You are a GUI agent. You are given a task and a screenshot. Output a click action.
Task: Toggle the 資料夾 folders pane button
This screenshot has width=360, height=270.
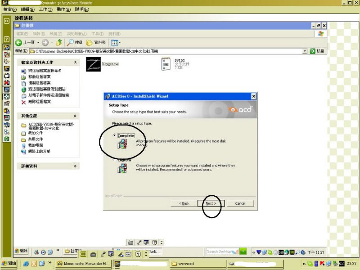point(96,42)
